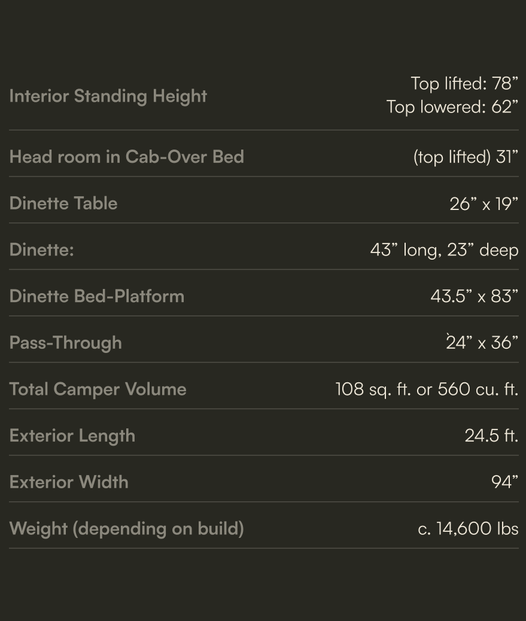Select the "Top lifted: 78" value
Viewport: 526px width, 621px height.
click(x=464, y=83)
